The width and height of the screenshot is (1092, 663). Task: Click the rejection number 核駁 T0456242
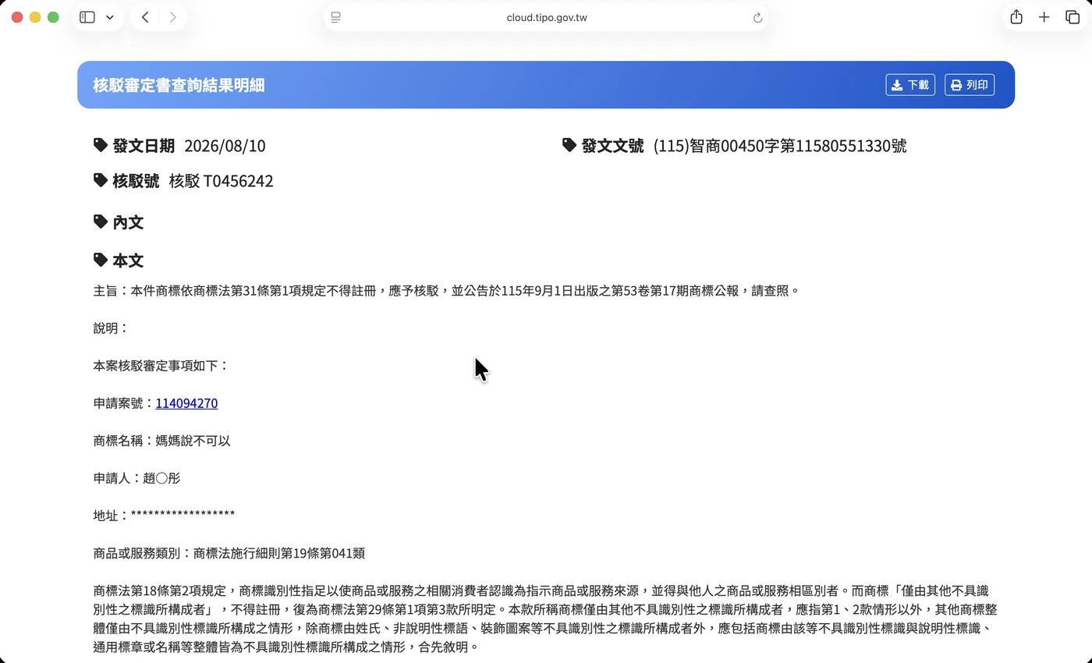click(221, 181)
